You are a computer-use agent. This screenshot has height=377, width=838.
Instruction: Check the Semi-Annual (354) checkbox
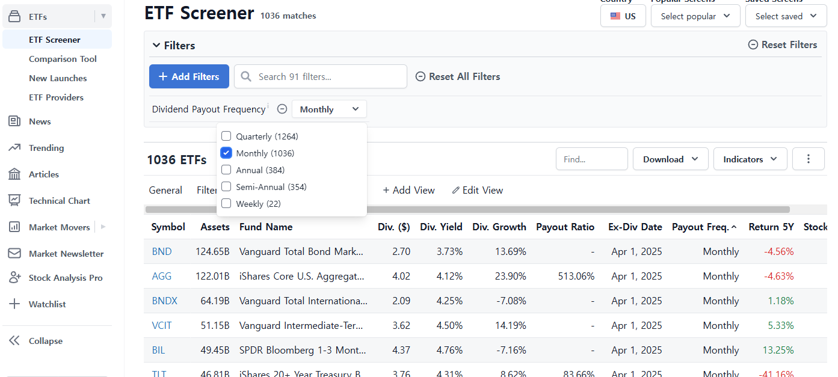pyautogui.click(x=226, y=187)
